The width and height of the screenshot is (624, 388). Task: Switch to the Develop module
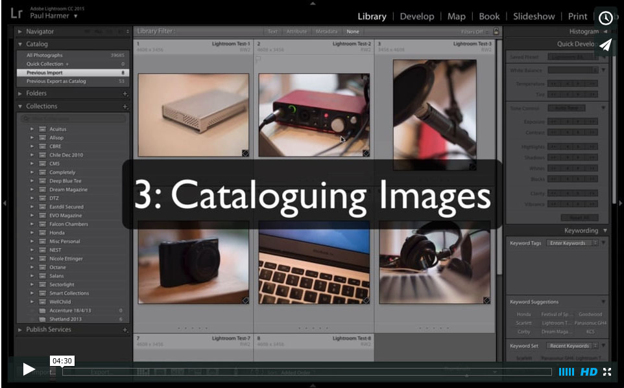[x=416, y=16]
